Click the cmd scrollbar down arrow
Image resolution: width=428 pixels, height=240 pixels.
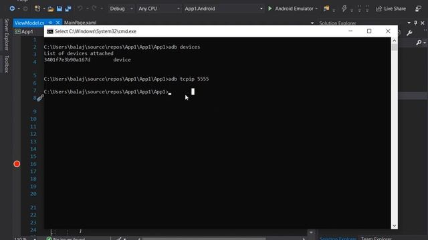point(394,226)
